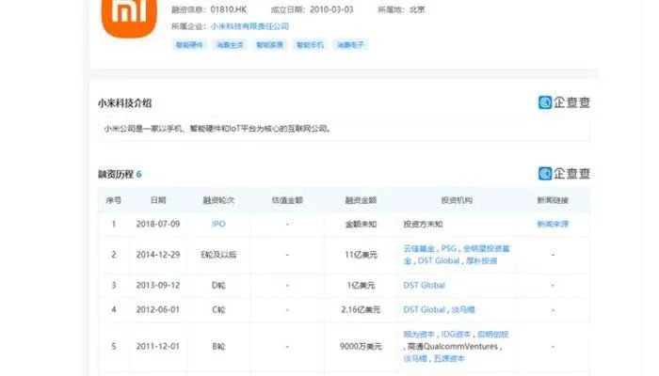Click the D轮 round cell

218,286
